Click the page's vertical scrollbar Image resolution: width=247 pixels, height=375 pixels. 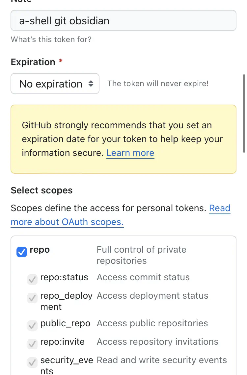pos(244,112)
